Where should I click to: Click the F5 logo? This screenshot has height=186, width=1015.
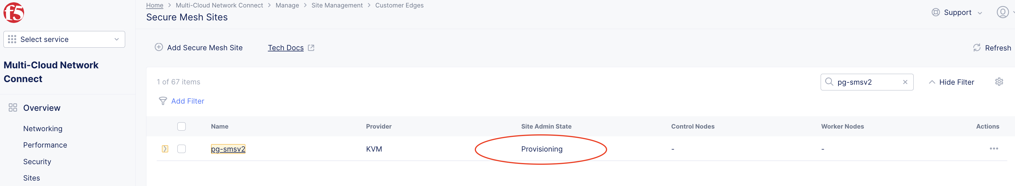pyautogui.click(x=13, y=12)
